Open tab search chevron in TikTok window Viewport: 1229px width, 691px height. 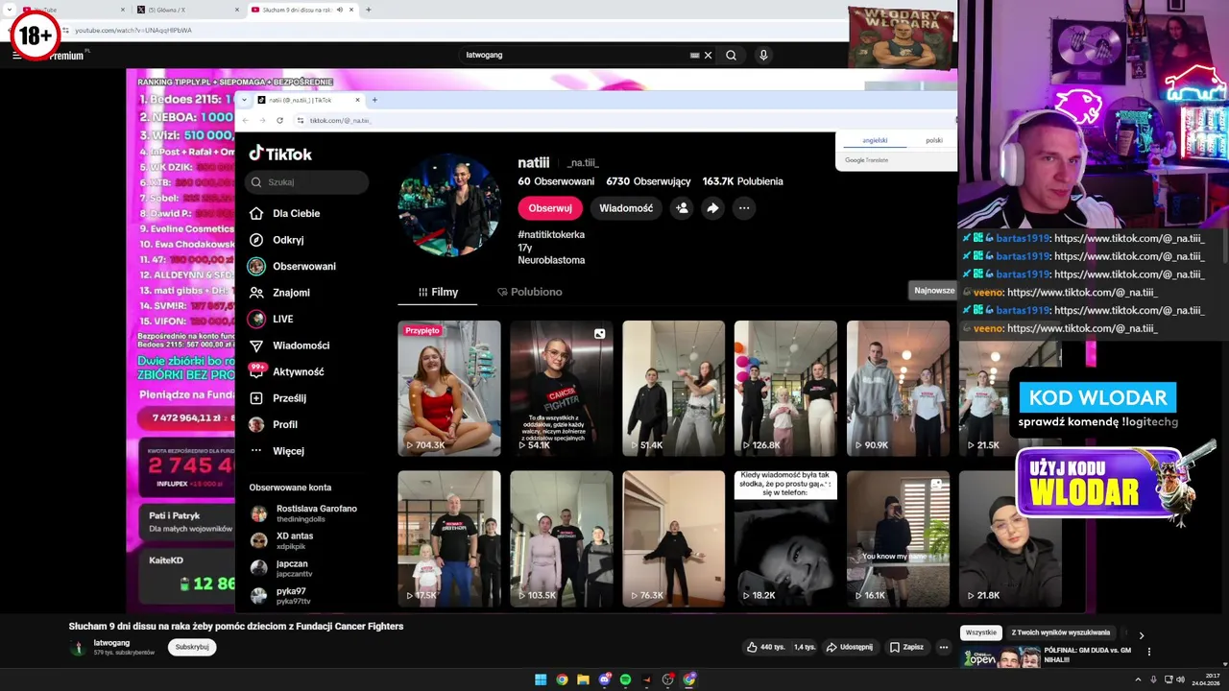click(x=245, y=100)
